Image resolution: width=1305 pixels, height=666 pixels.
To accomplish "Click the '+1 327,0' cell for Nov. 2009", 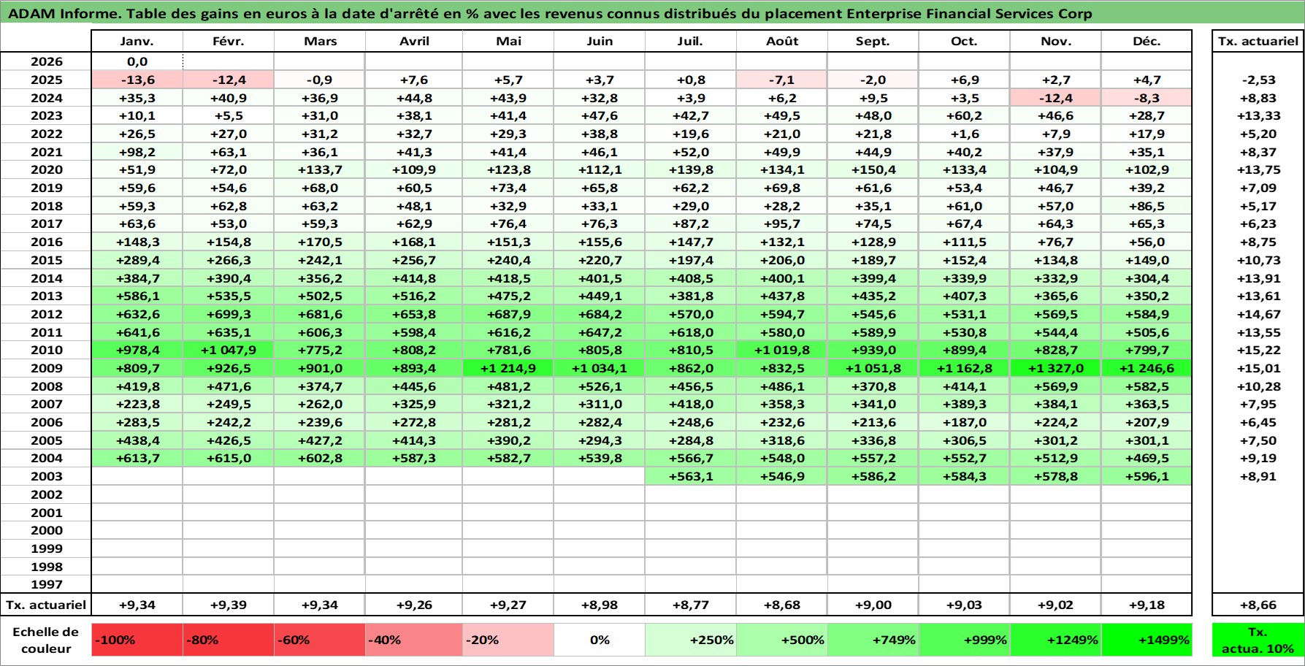I will pos(1055,368).
